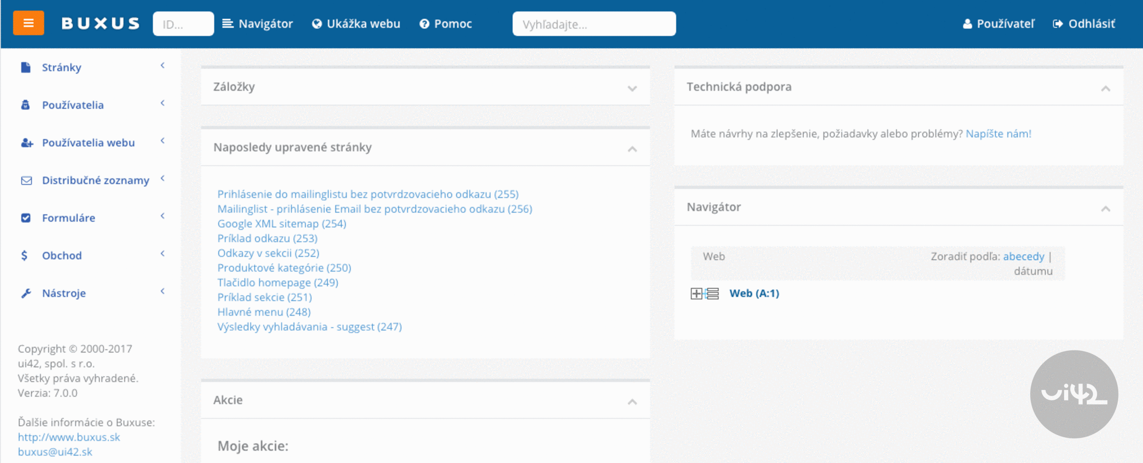Screen dimensions: 1143x463
Task: Click the round ui42 logo badge
Action: (x=1074, y=394)
